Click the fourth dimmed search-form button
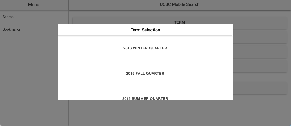 [259, 66]
